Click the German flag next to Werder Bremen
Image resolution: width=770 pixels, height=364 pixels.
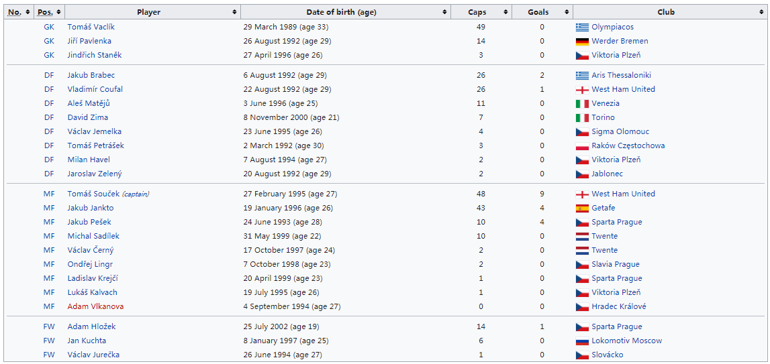tap(582, 42)
